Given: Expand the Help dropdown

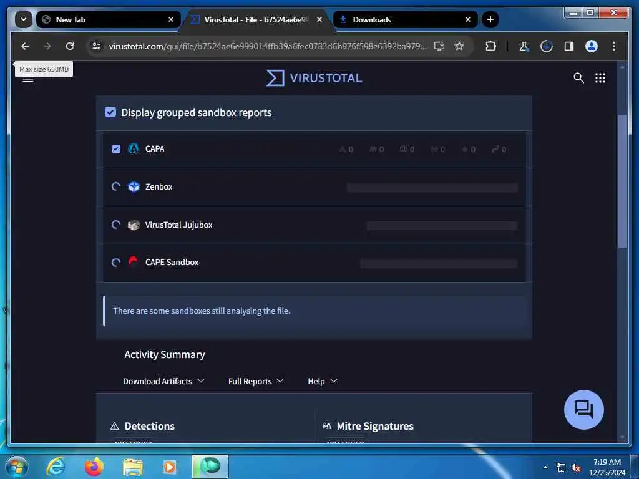Looking at the screenshot, I should [323, 381].
